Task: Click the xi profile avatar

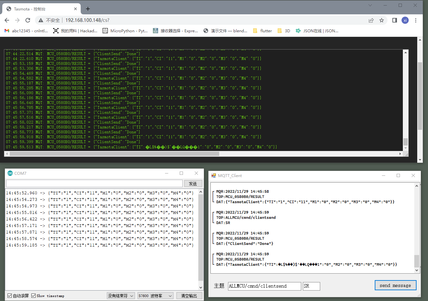Action: (x=405, y=20)
